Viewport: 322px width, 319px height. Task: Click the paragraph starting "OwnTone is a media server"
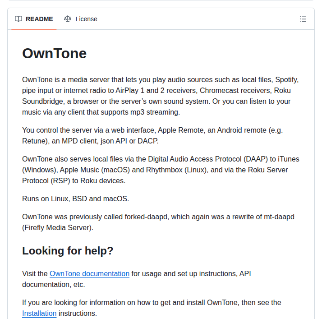pos(161,96)
